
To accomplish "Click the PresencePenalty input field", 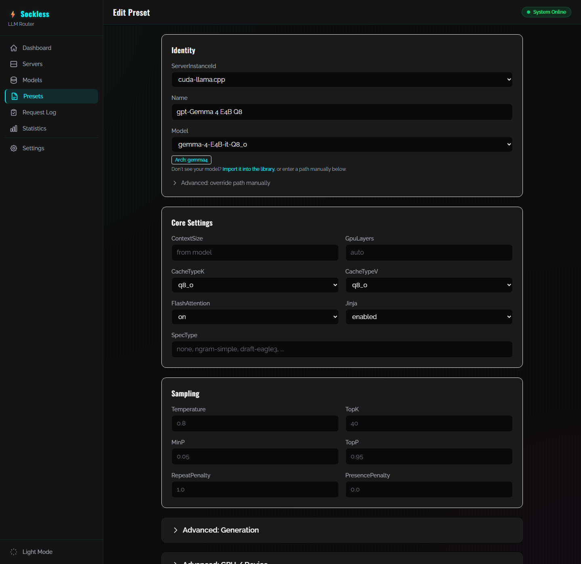I will pos(429,489).
